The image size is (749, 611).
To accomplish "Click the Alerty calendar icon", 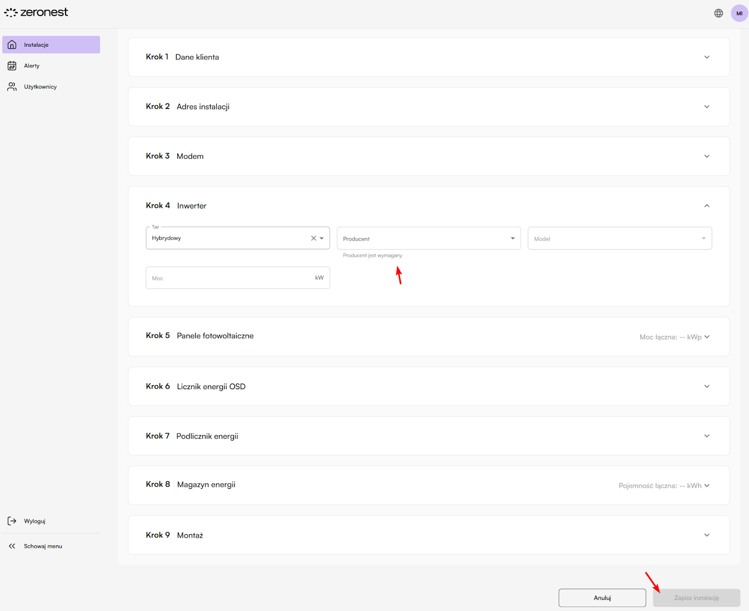I will pyautogui.click(x=12, y=66).
